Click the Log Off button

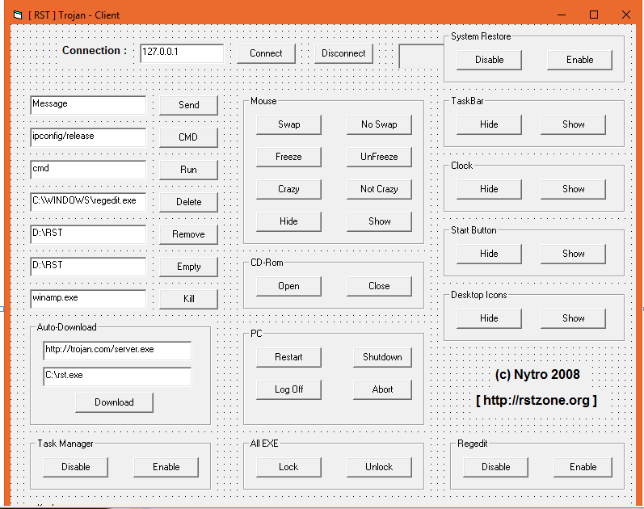pyautogui.click(x=288, y=389)
